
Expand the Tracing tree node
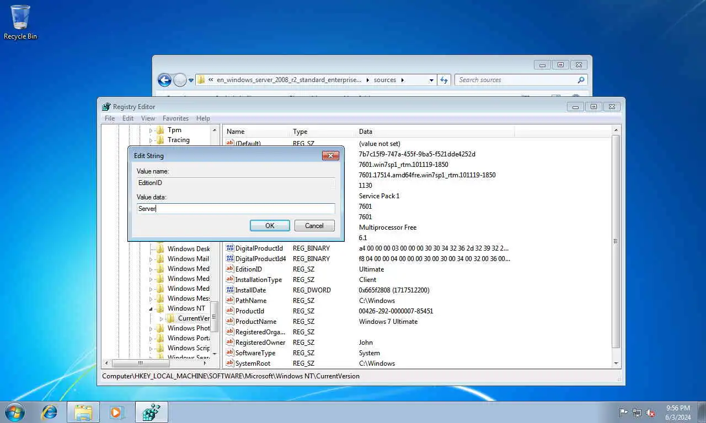tap(151, 140)
